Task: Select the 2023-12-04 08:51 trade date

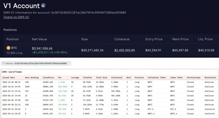Action: click(x=11, y=82)
